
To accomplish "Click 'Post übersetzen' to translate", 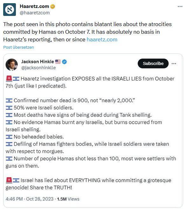I will 18,47.
